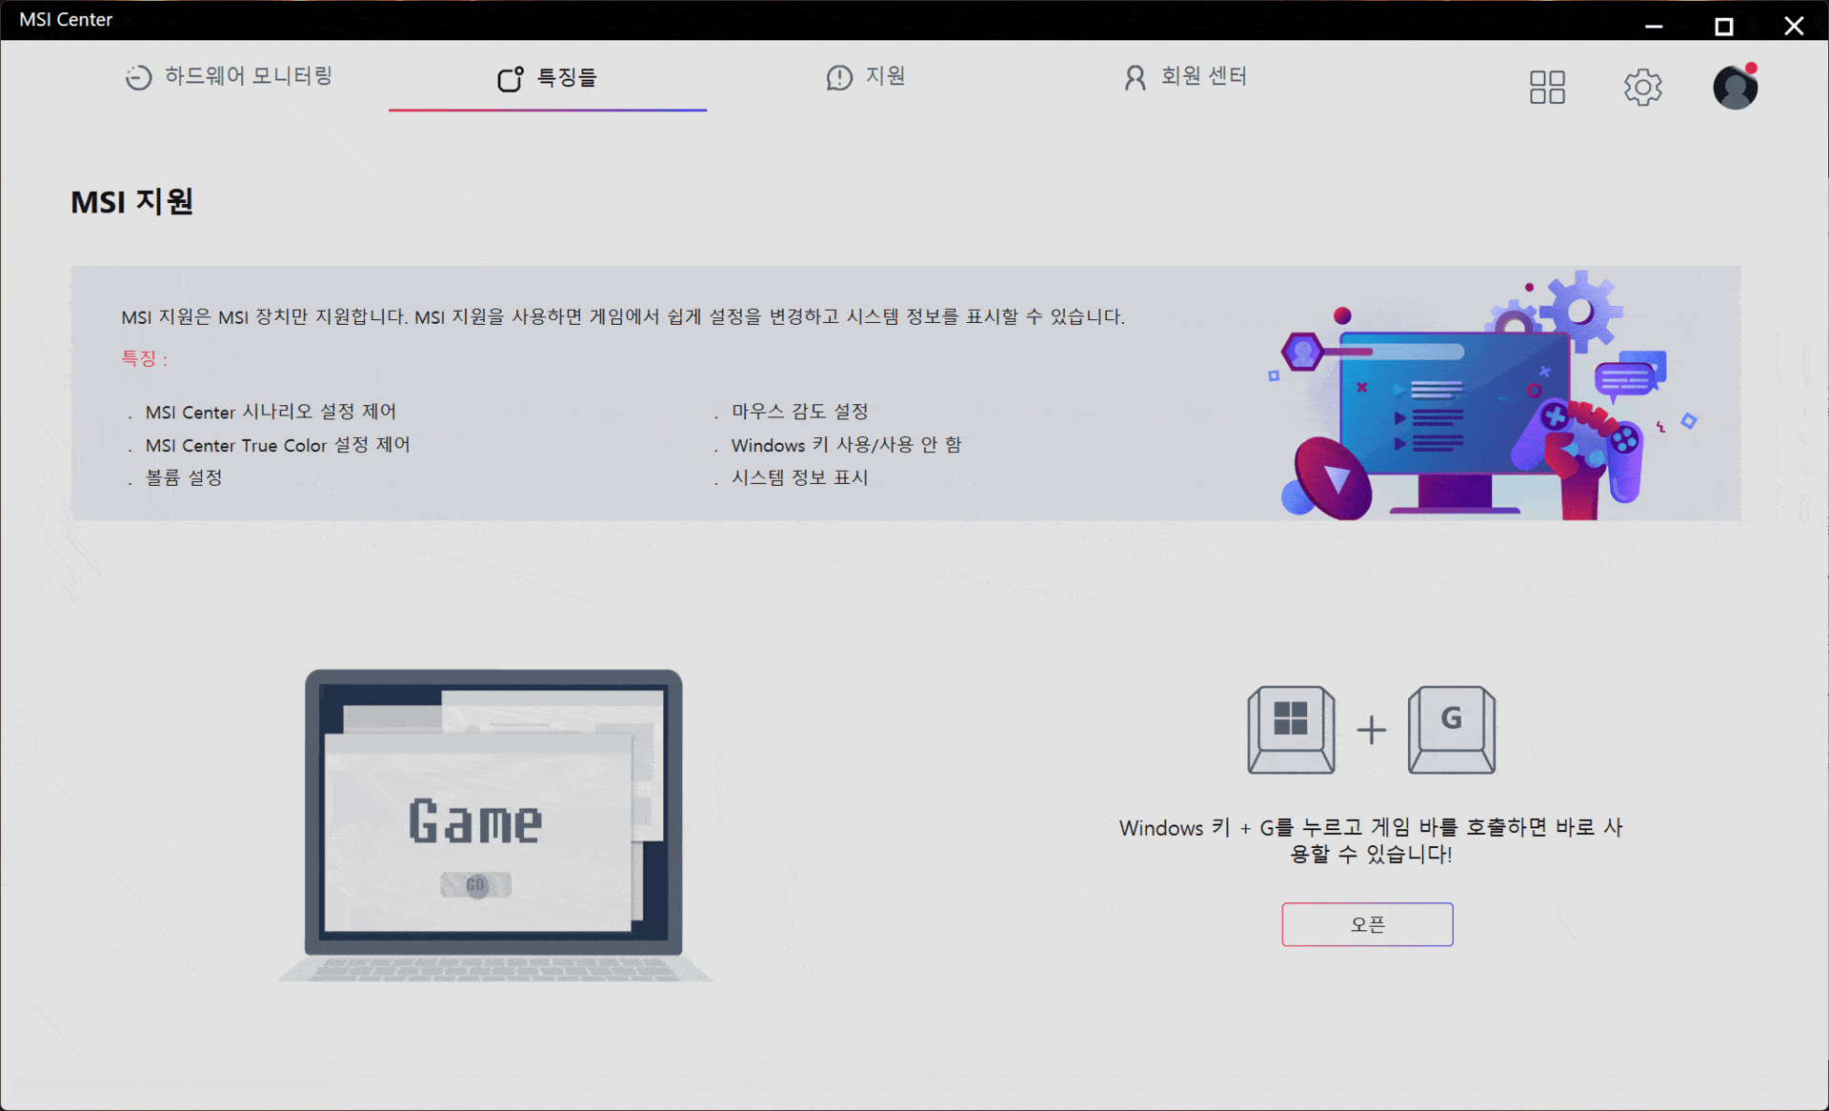Click the hardware monitoring gauge icon
Screen dimensions: 1829x1111
(138, 77)
